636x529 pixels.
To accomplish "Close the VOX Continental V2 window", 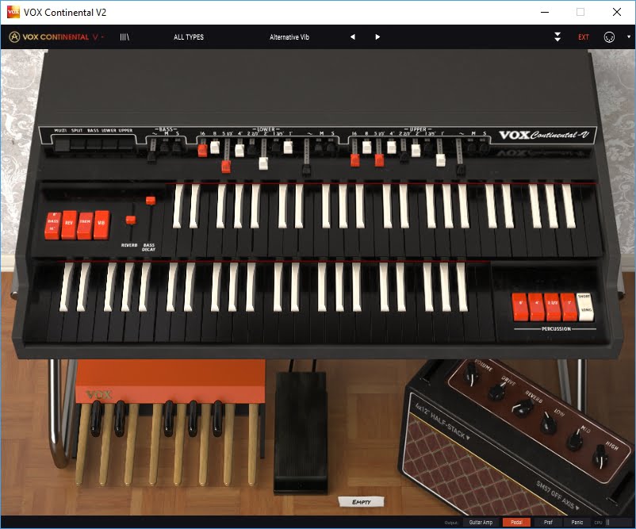I will 616,12.
